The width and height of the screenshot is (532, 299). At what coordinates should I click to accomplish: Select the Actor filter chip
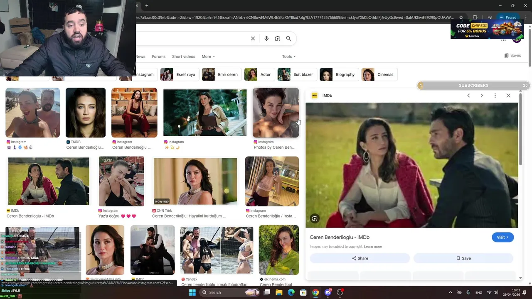click(259, 75)
